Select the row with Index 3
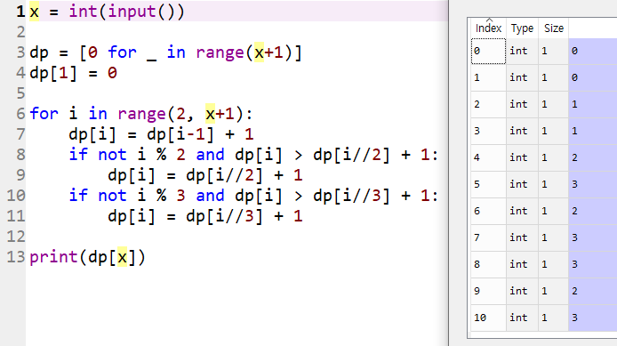Viewport: 617px width, 346px height. point(544,131)
